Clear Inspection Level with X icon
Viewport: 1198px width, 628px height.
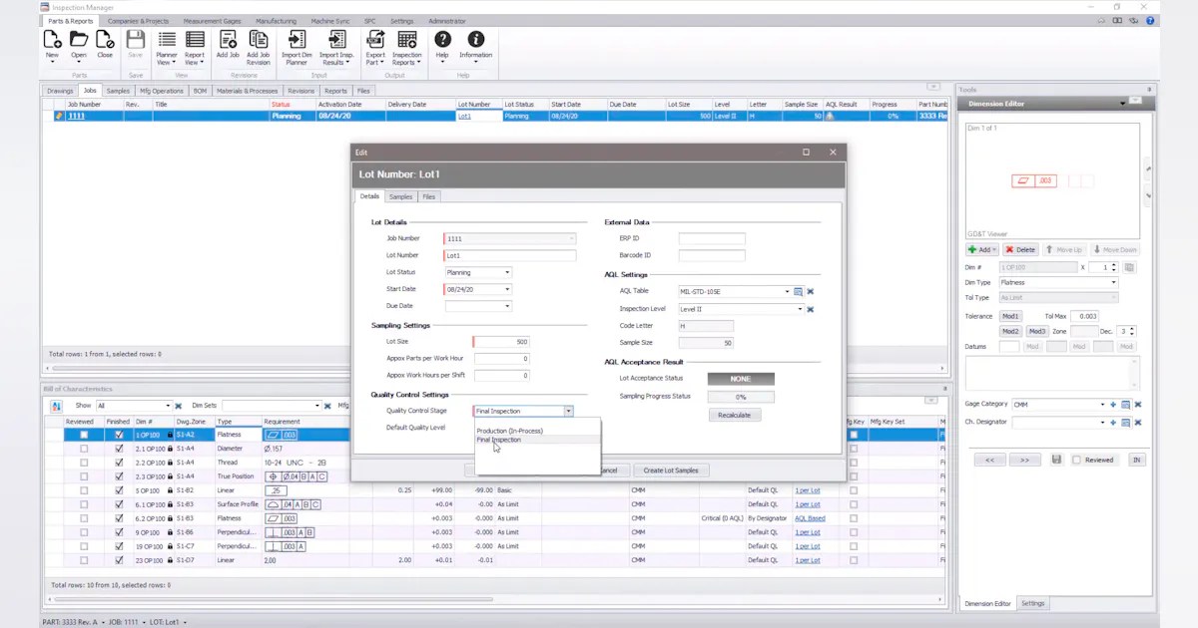click(x=811, y=309)
